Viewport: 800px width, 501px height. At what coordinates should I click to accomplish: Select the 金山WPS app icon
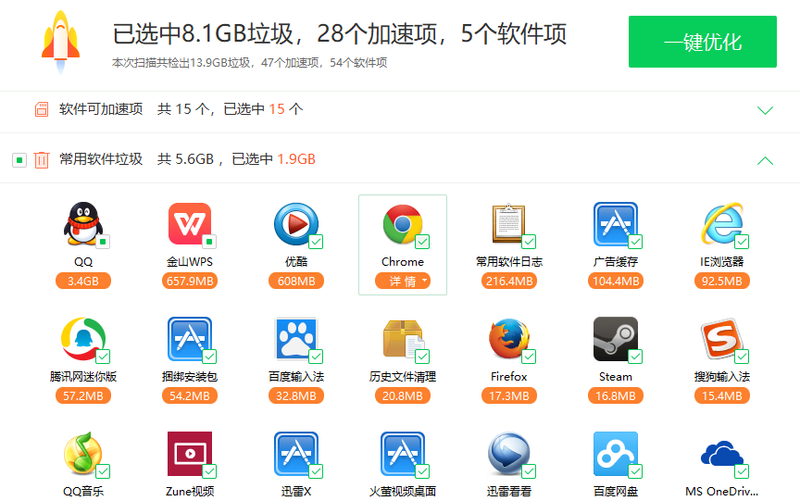[x=189, y=223]
